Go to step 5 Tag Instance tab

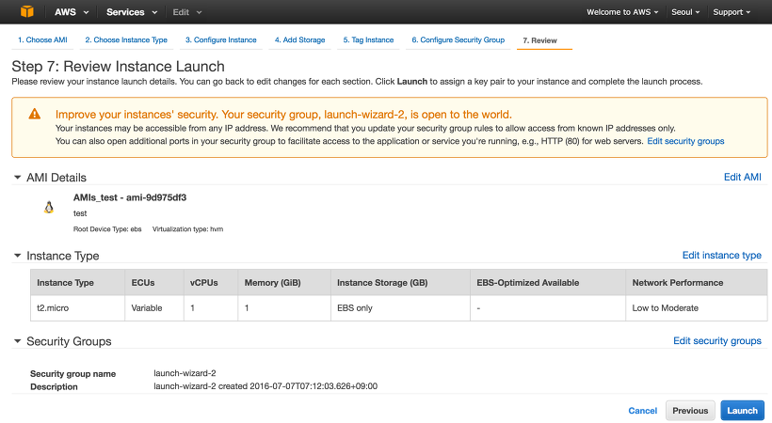pos(368,39)
